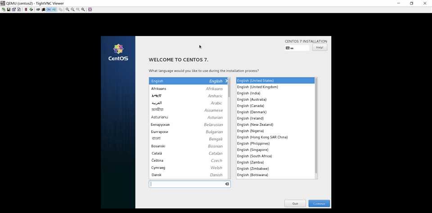Select Dansk in the language list
The image size is (432, 213).
click(x=189, y=175)
